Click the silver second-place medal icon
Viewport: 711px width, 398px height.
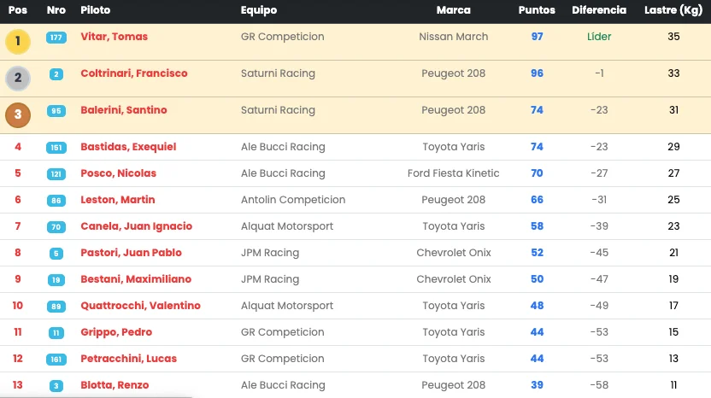click(x=18, y=78)
